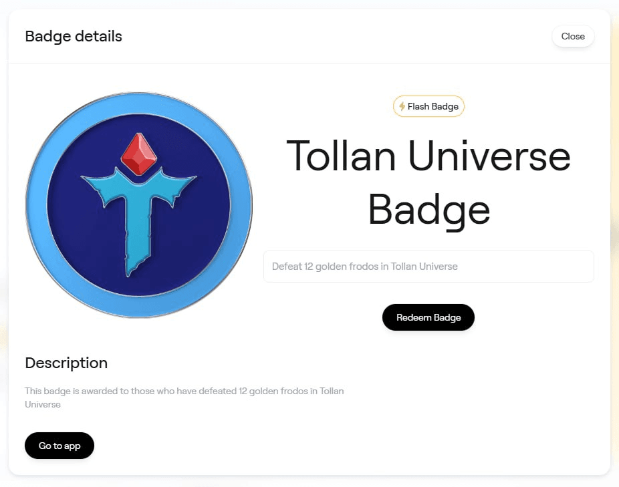Viewport: 619px width, 487px height.
Task: Click the red gem on the badge
Action: click(139, 154)
